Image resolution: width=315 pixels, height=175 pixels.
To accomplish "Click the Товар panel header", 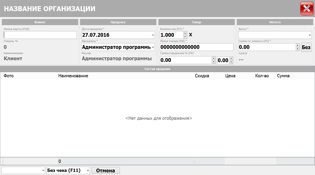I will [x=197, y=22].
